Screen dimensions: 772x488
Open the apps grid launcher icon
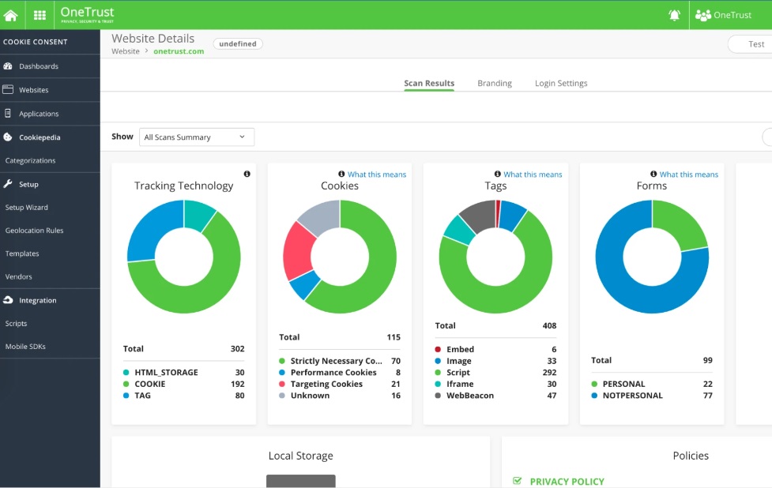click(x=40, y=15)
